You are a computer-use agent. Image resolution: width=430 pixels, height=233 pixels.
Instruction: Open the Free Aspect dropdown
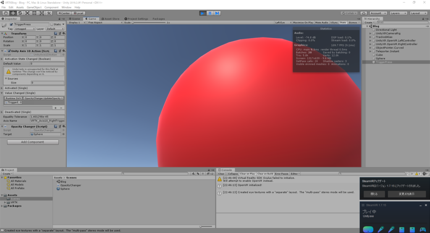point(105,23)
